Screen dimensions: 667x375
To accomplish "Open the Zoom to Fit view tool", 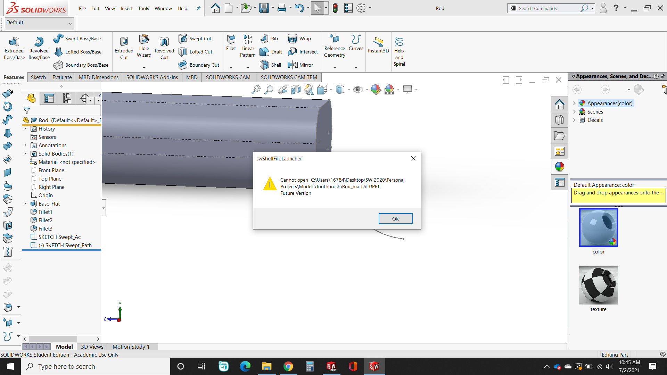I will pyautogui.click(x=256, y=90).
